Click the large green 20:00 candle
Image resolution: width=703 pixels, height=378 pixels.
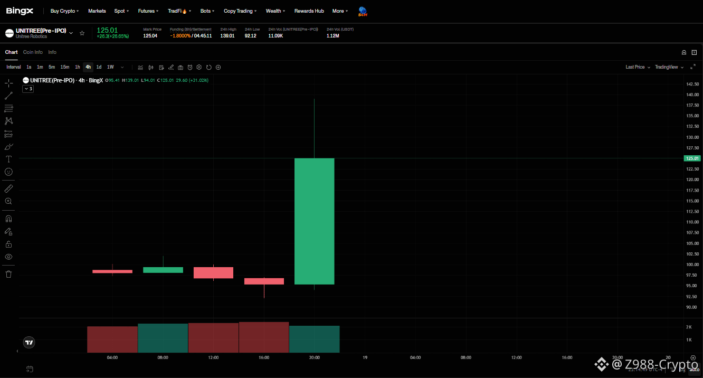click(314, 221)
